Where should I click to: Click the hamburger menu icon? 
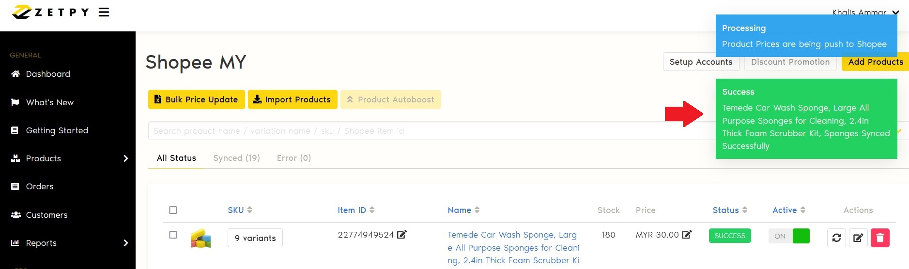pos(104,12)
